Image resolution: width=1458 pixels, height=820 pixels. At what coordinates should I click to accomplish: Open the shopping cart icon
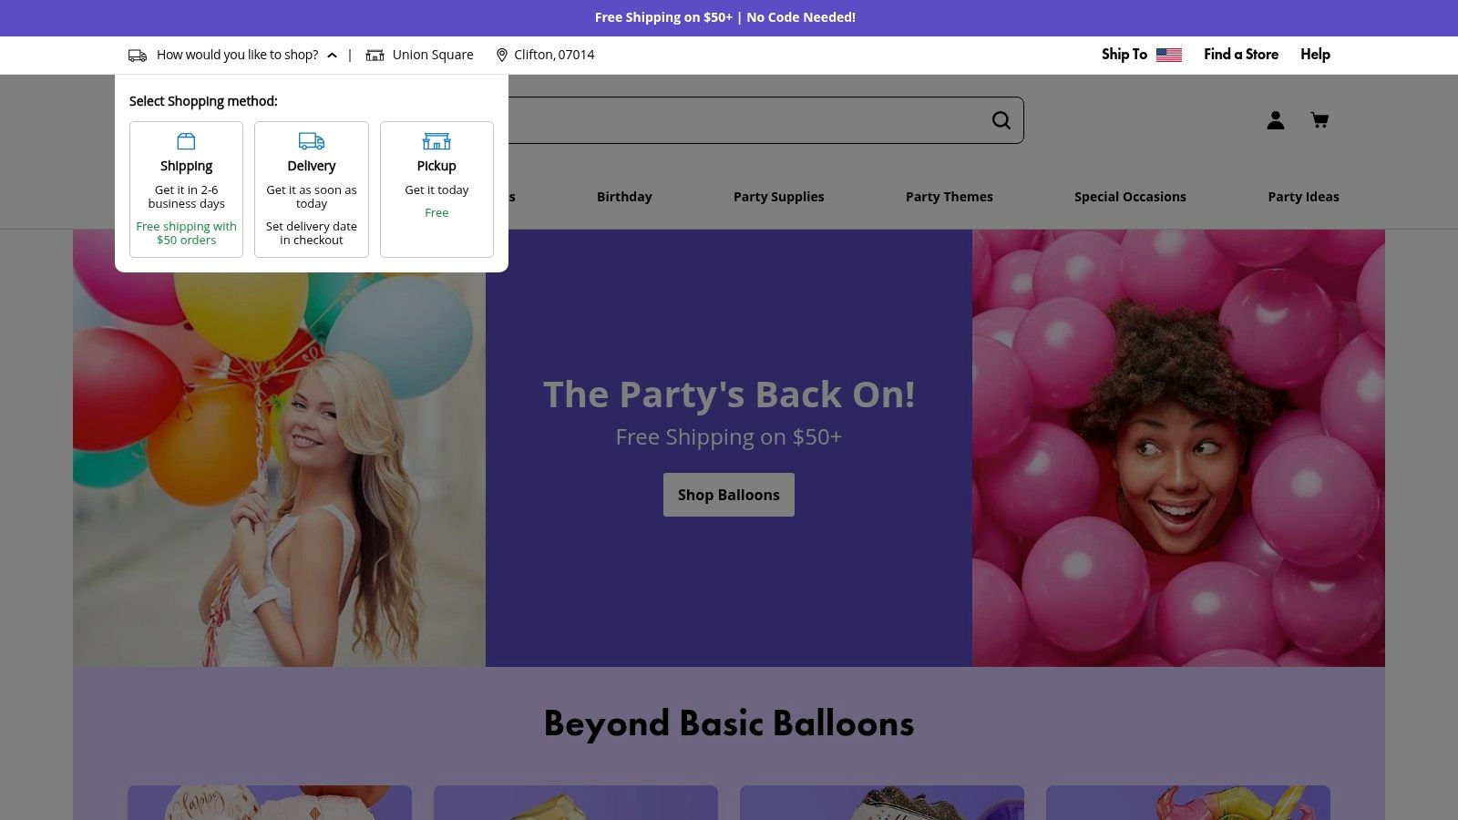coord(1319,120)
